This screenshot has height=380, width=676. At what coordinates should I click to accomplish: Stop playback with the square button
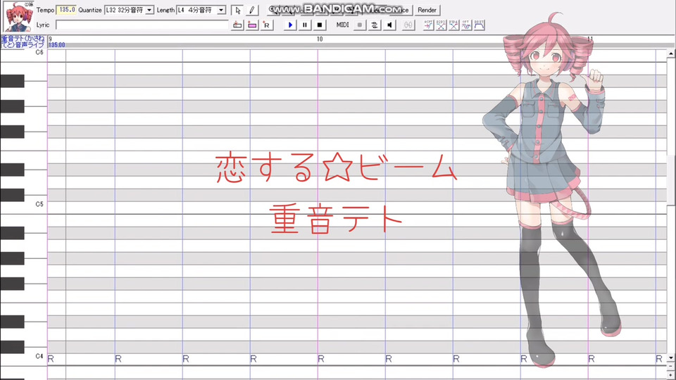click(x=320, y=25)
